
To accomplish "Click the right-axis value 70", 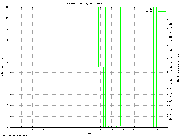I will [171, 97].
